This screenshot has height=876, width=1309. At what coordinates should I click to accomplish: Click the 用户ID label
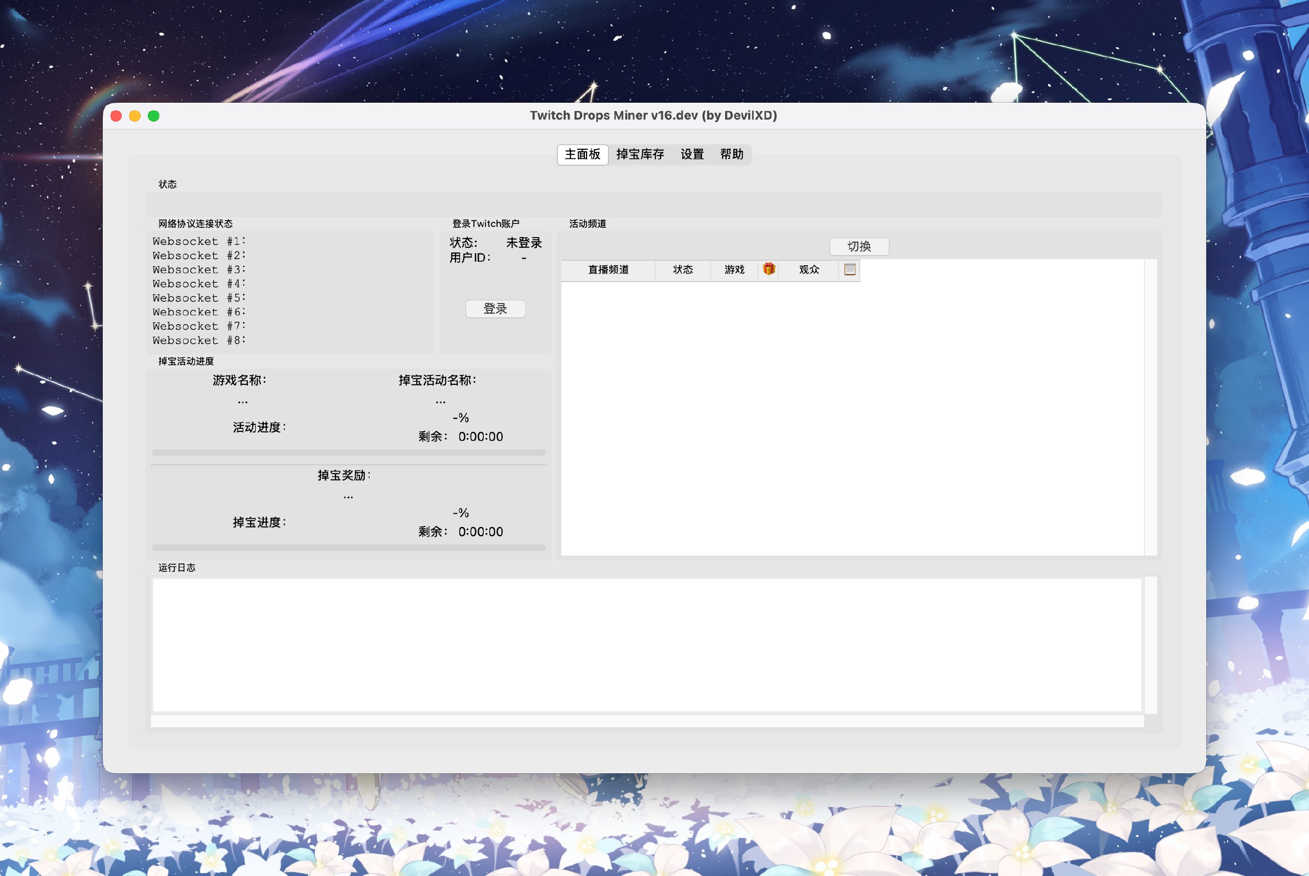coord(470,258)
